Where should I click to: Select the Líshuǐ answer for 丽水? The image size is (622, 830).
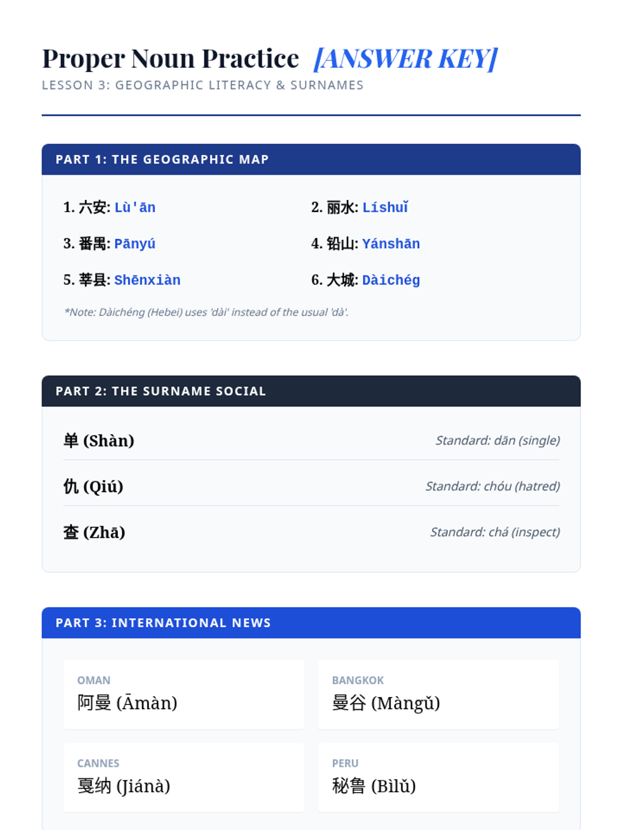[x=385, y=208]
